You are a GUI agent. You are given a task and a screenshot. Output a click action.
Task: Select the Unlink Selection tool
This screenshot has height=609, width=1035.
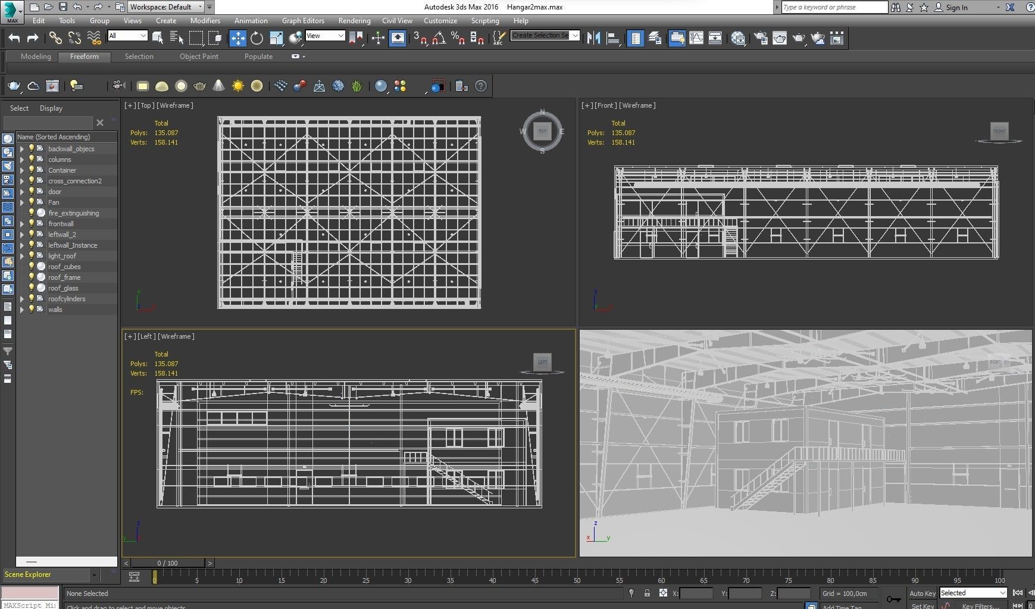coord(74,38)
